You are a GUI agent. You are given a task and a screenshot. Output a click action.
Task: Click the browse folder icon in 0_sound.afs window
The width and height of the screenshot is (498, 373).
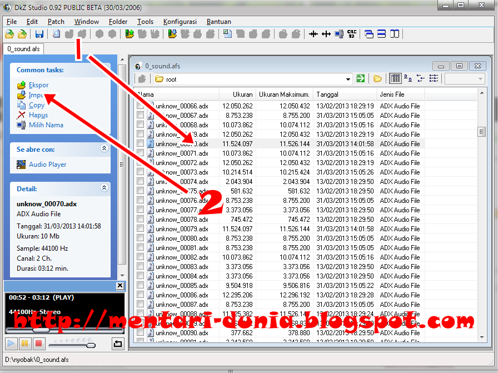click(377, 78)
